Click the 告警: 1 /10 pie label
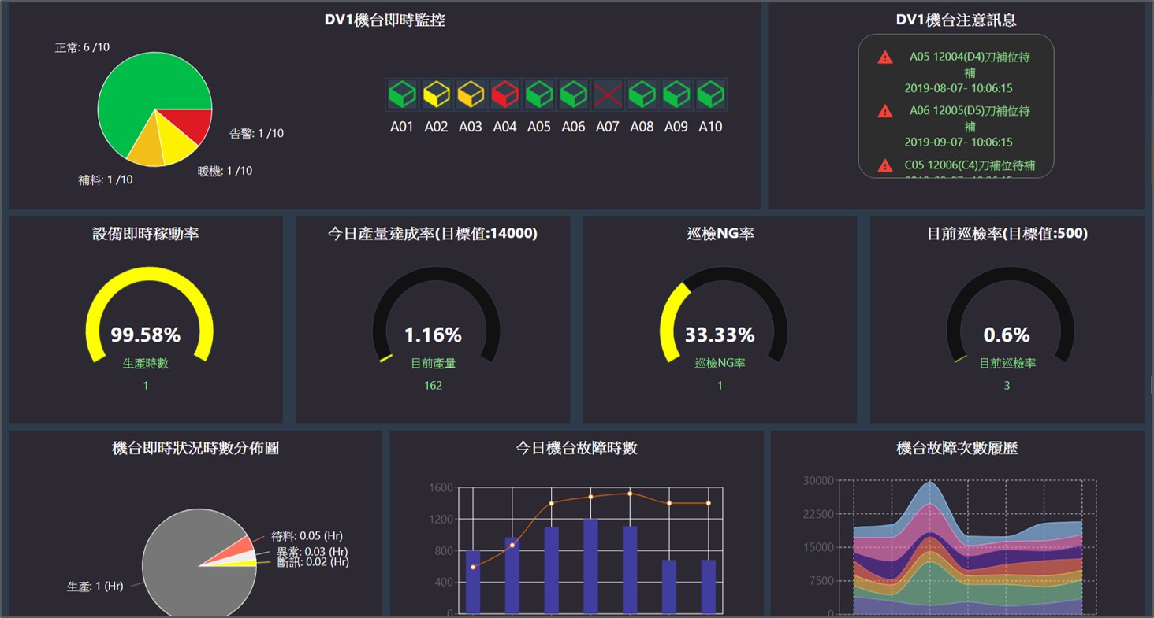1154x618 pixels. coord(256,134)
